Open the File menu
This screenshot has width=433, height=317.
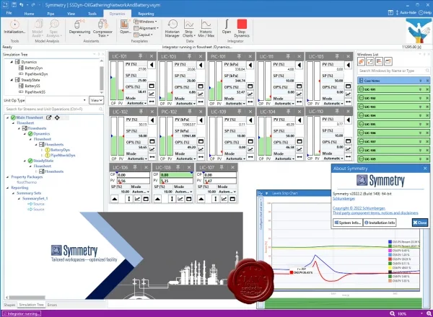(9, 13)
